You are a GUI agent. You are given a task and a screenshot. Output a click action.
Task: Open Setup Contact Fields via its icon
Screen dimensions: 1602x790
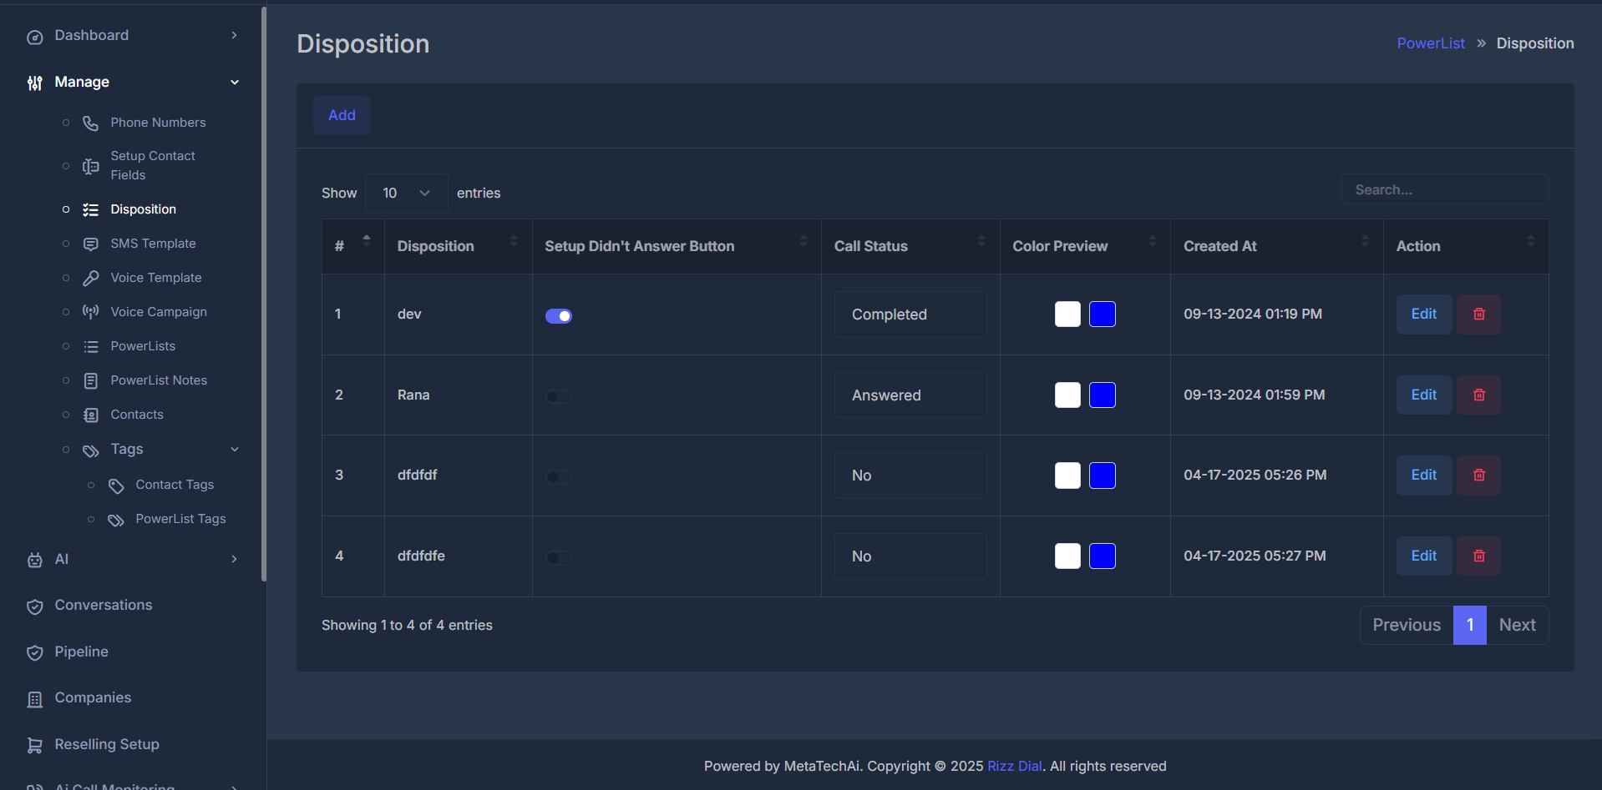tap(90, 165)
